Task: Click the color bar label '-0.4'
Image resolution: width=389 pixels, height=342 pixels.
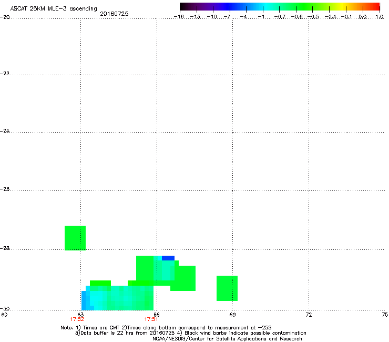Action: pos(331,17)
